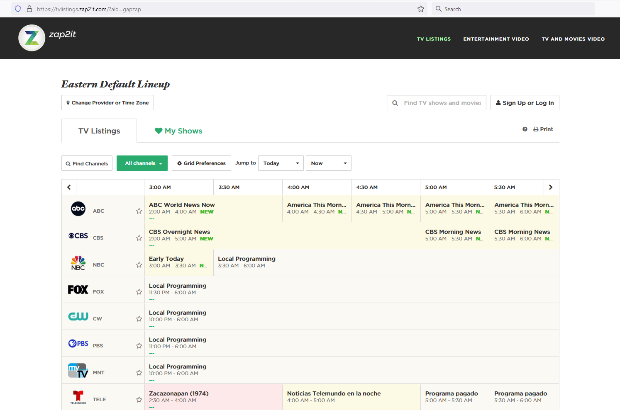Favorite the CW channel star
This screenshot has width=620, height=410.
139,319
